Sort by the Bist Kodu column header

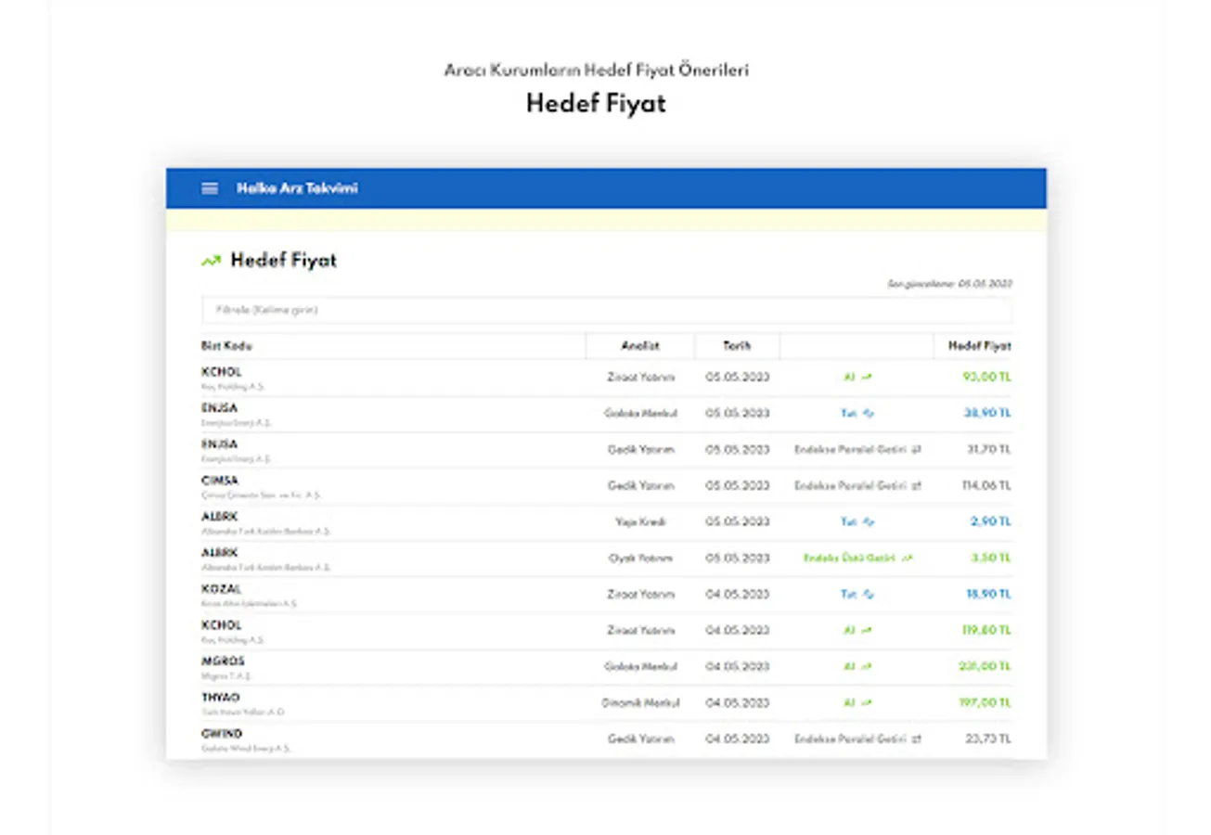tap(226, 346)
